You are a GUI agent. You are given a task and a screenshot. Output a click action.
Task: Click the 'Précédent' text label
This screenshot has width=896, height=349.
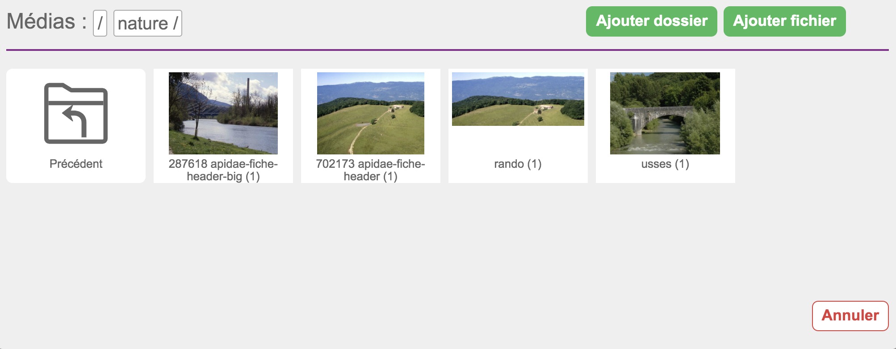76,164
